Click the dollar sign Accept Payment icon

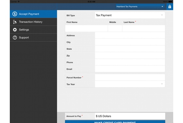(x=15, y=14)
